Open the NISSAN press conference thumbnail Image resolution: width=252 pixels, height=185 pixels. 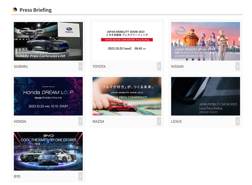206,41
